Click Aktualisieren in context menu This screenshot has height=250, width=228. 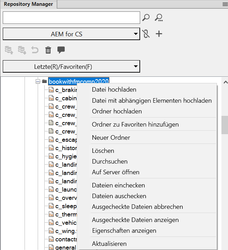click(x=109, y=244)
